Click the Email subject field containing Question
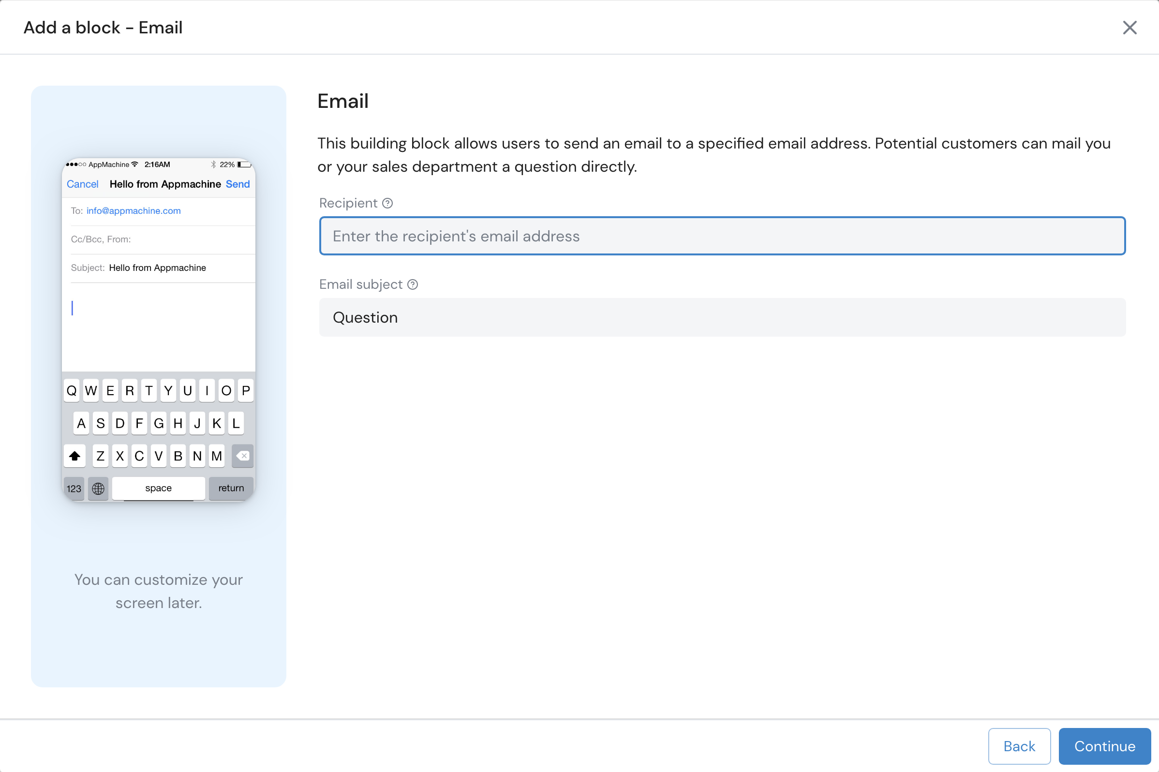1159x772 pixels. point(722,318)
